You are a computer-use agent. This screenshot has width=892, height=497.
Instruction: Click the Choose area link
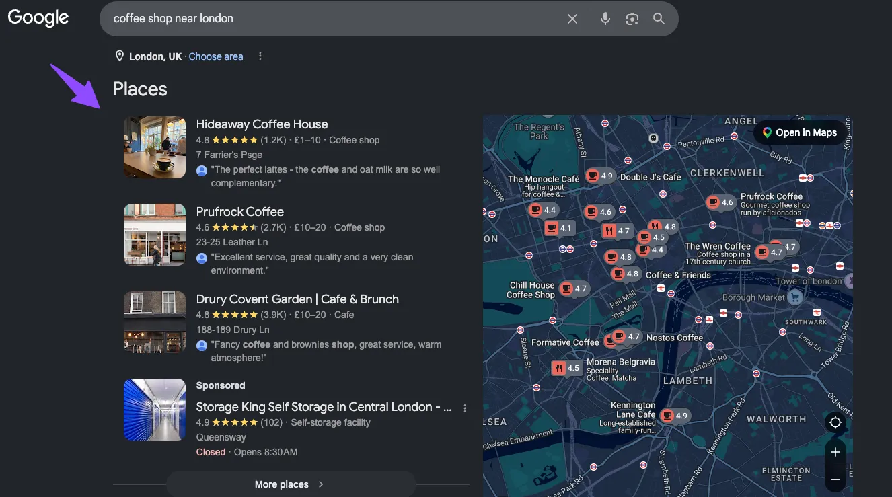(x=216, y=56)
